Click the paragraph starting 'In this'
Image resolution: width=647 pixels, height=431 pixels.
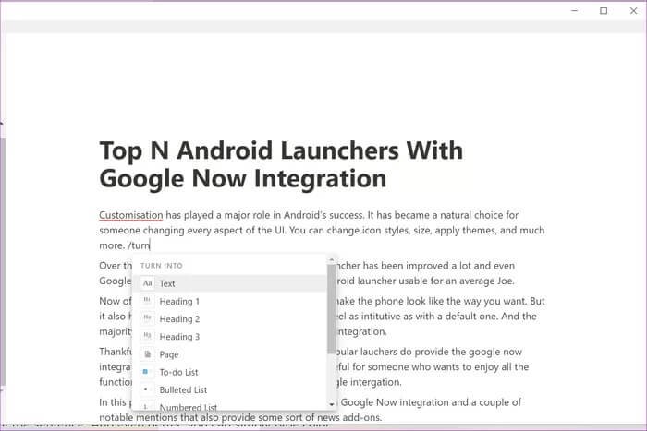310,410
